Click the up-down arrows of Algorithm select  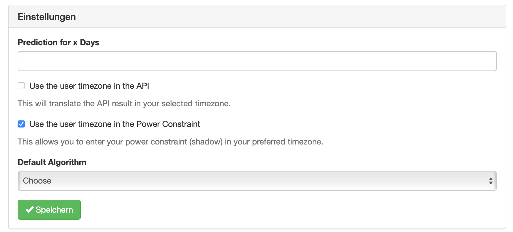[490, 181]
